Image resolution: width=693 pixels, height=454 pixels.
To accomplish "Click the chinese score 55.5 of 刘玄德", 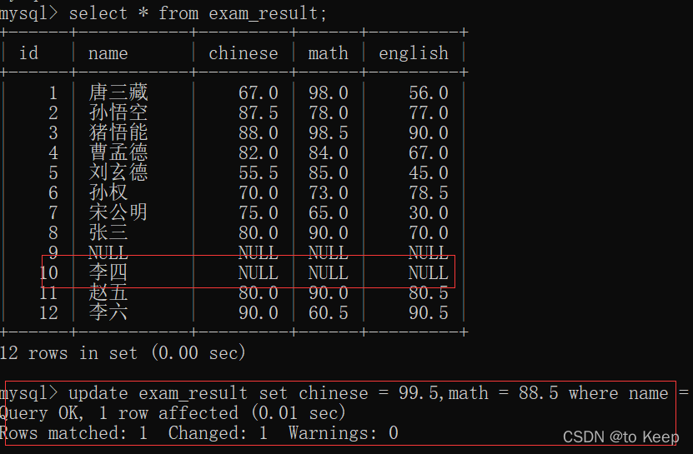I will point(259,172).
